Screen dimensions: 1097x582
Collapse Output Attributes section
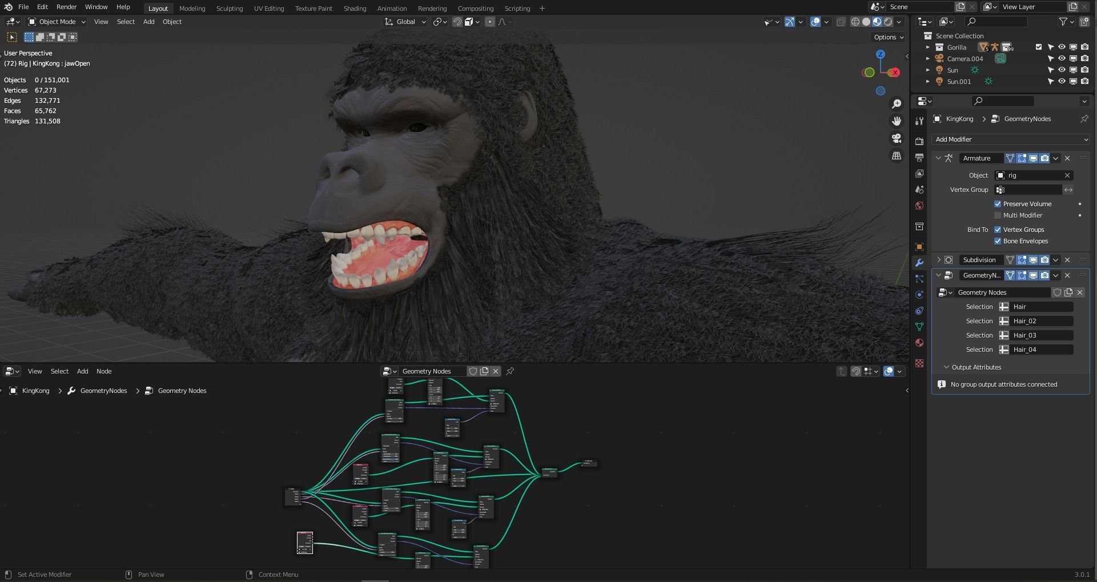(946, 367)
